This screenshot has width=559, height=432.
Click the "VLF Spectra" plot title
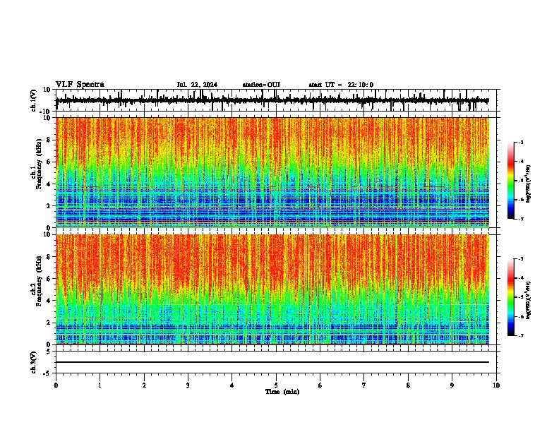click(80, 85)
